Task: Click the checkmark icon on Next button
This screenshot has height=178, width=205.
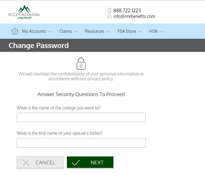Action: click(76, 162)
